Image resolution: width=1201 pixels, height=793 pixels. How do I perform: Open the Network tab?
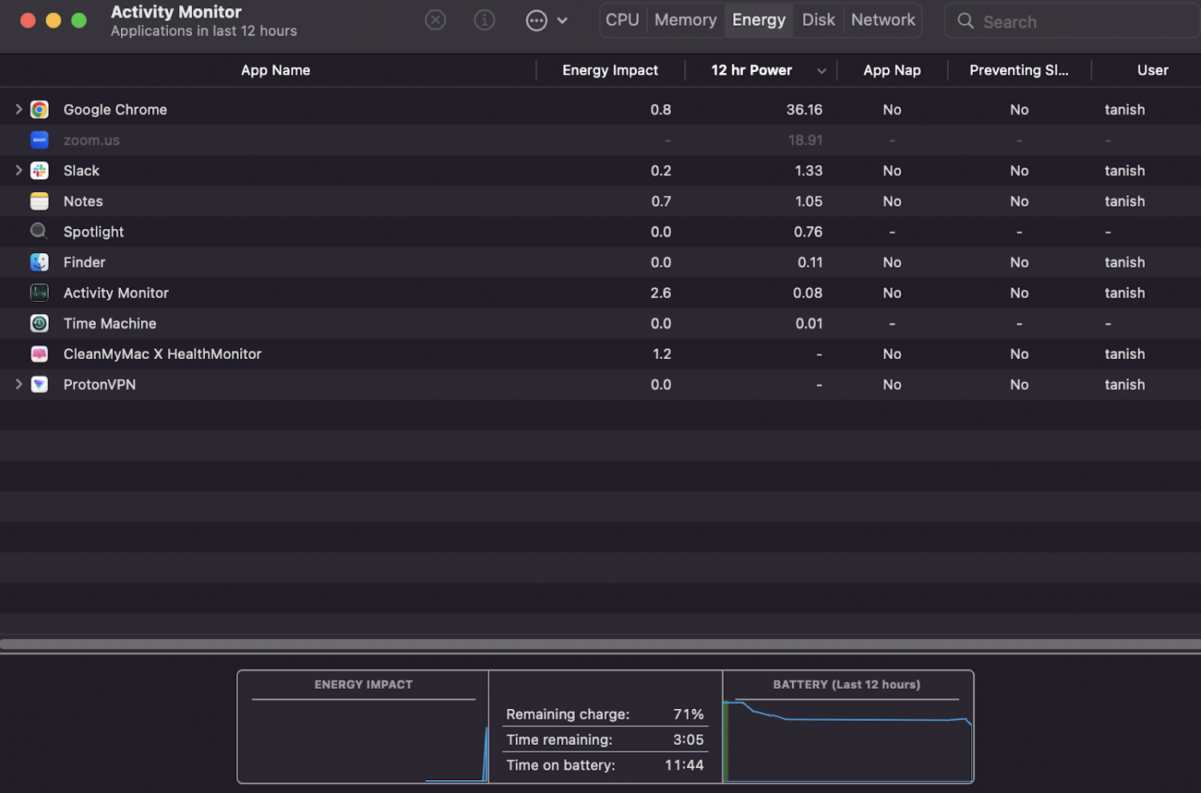[x=882, y=20]
